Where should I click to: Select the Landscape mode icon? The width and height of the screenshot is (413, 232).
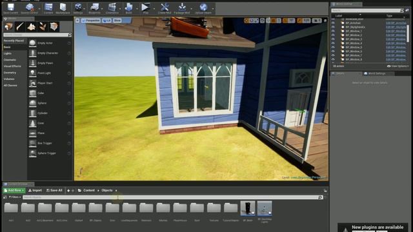point(32,26)
